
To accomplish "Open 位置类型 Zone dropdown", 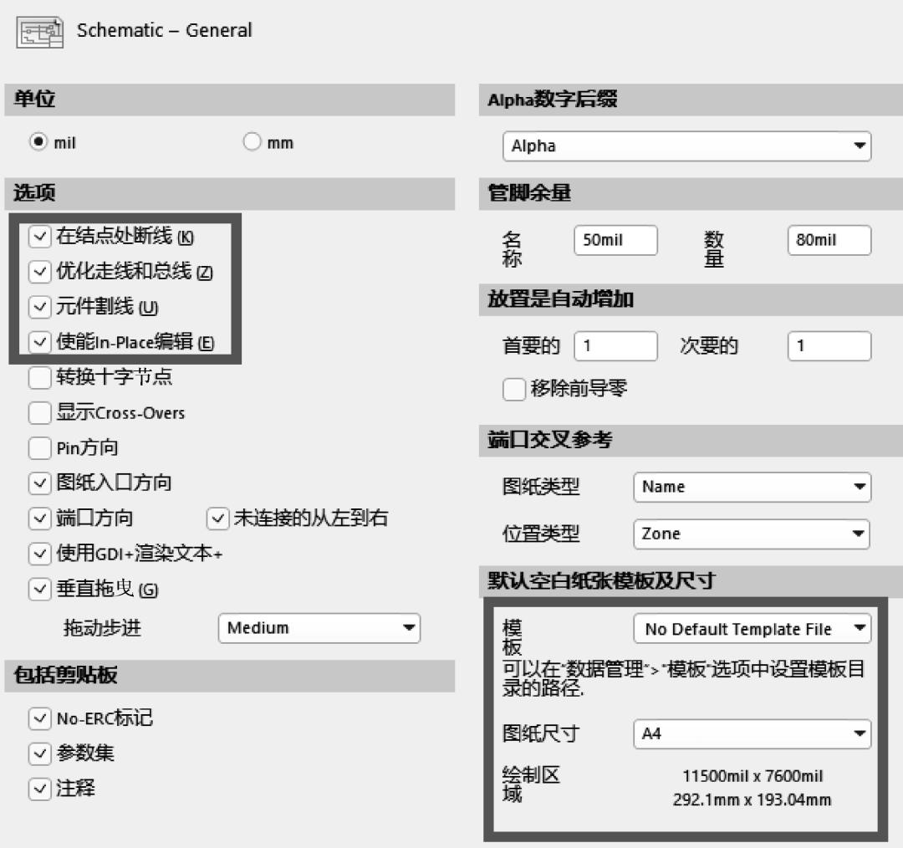I will point(752,534).
